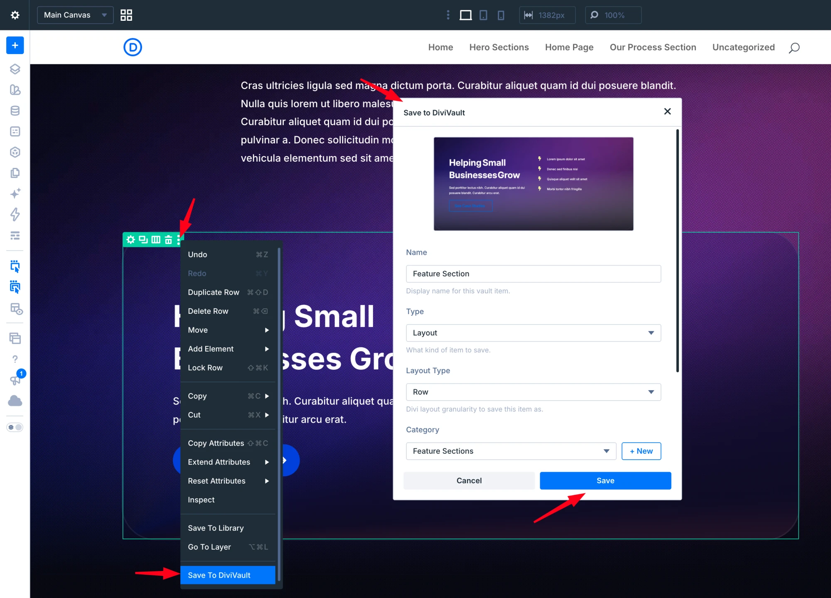This screenshot has height=598, width=831.
Task: Click the AI sparkle sidebar icon
Action: [15, 194]
